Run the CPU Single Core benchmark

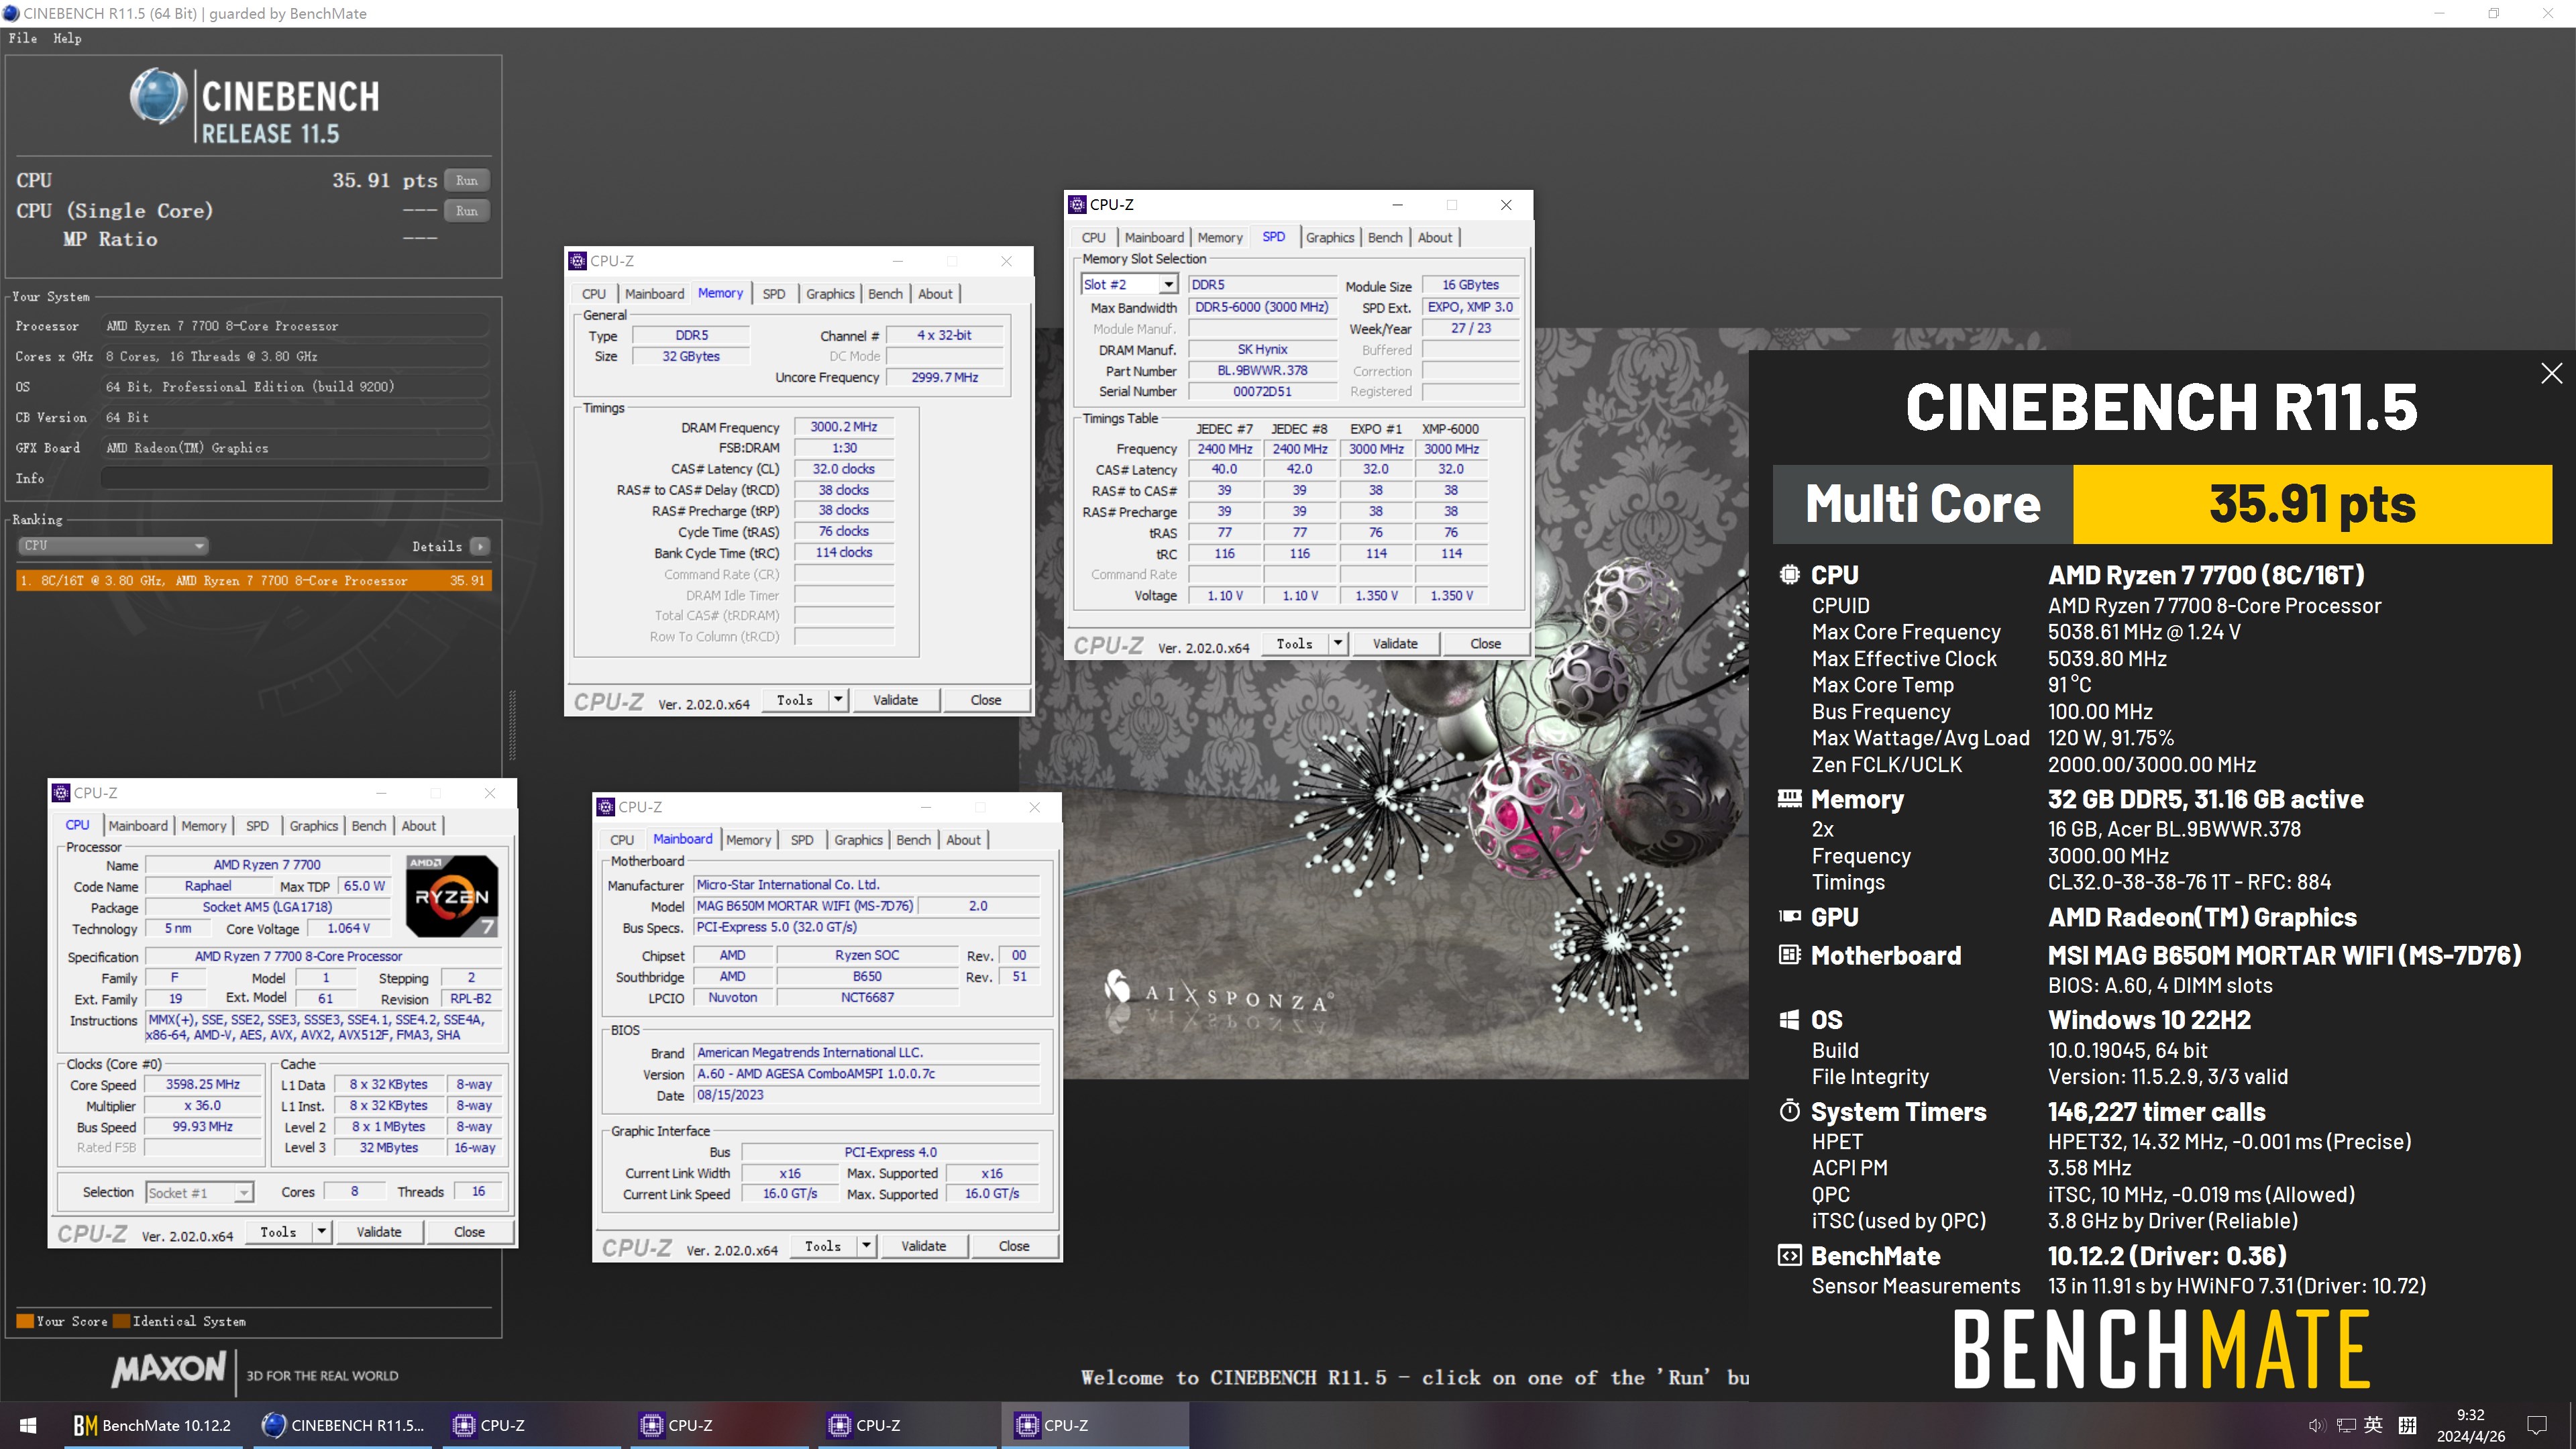[466, 211]
